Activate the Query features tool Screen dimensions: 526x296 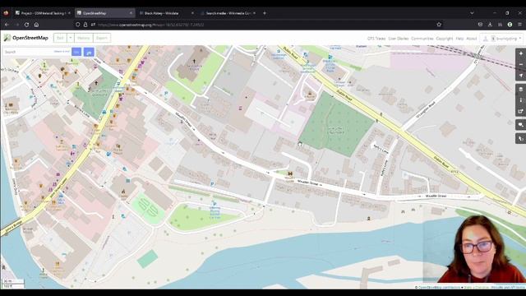tap(520, 138)
